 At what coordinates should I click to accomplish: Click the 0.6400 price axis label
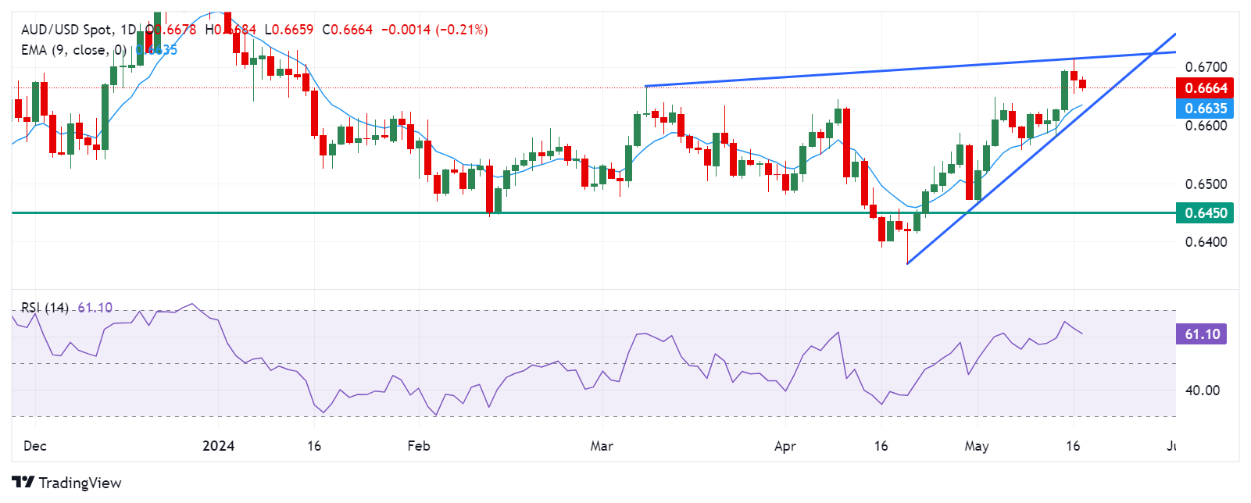[1206, 242]
